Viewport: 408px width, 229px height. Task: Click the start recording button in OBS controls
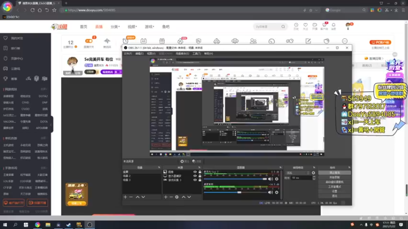point(335,177)
